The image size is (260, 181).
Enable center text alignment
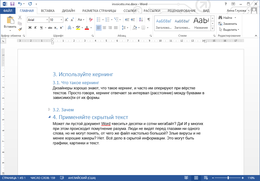pyautogui.click(x=104, y=27)
